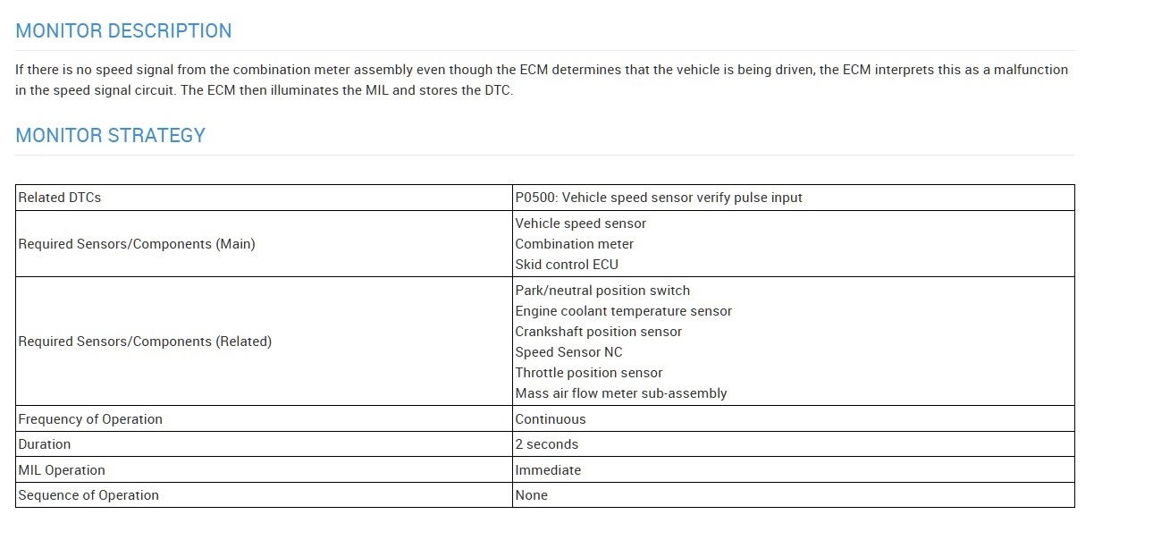Select the Crankshaft position sensor entry
Screen dimensions: 1170x540
pyautogui.click(x=598, y=332)
